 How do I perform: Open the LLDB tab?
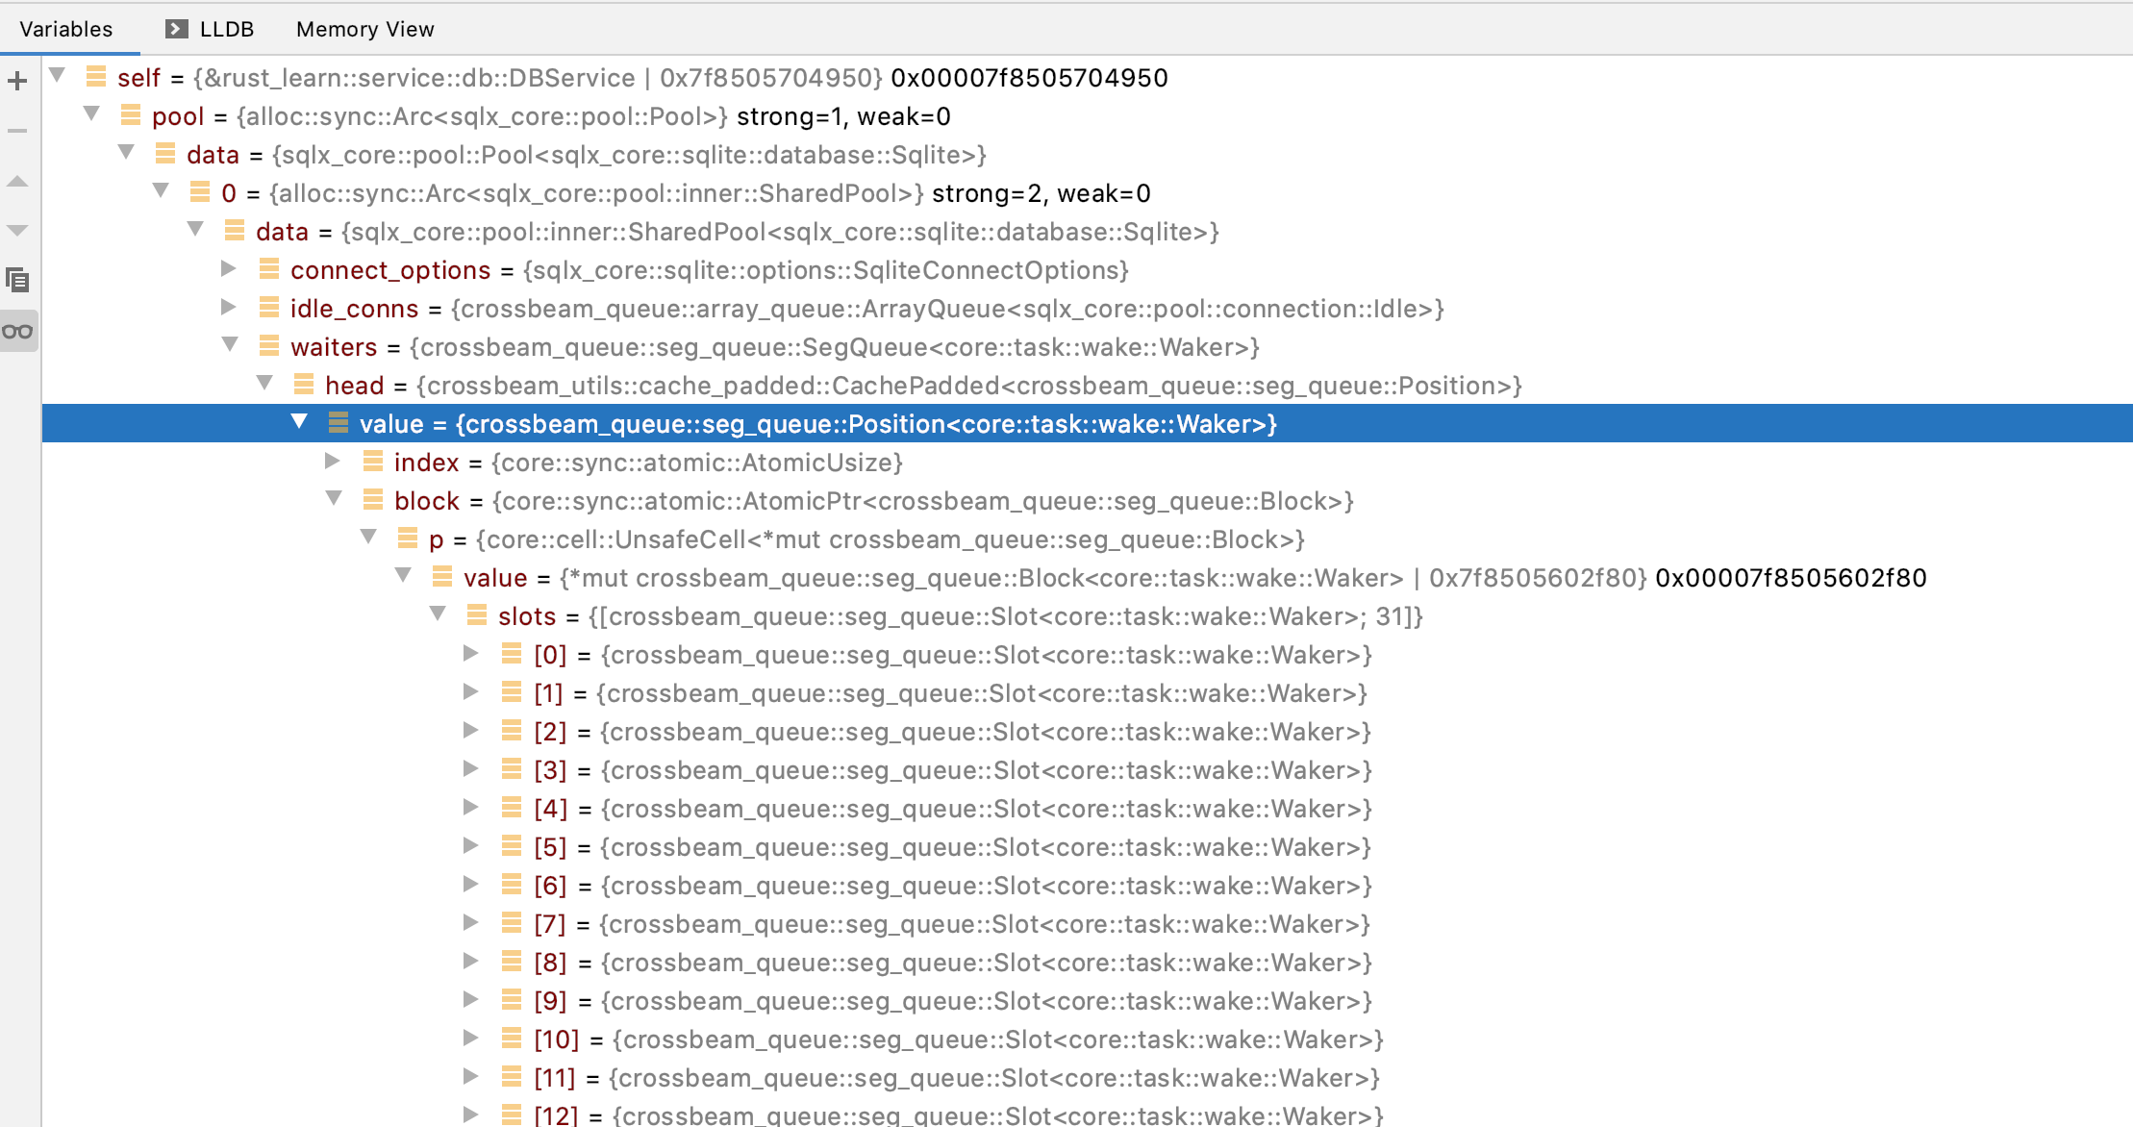224,29
